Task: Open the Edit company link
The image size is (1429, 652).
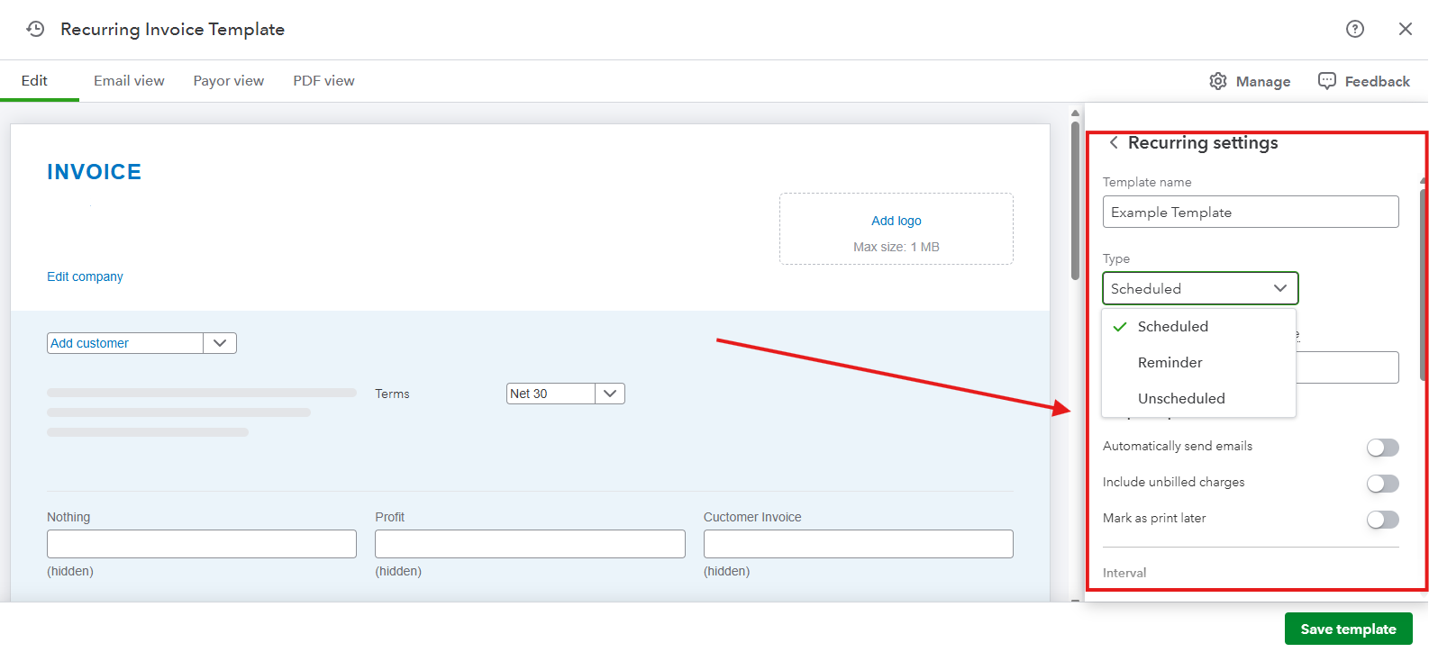Action: [x=85, y=276]
